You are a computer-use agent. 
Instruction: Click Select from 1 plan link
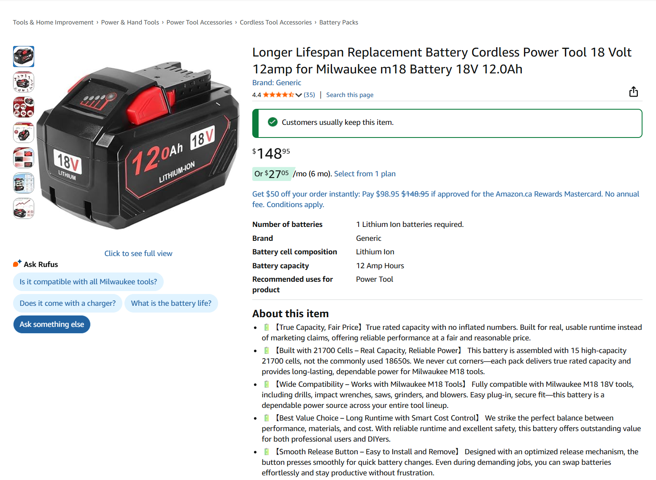365,174
